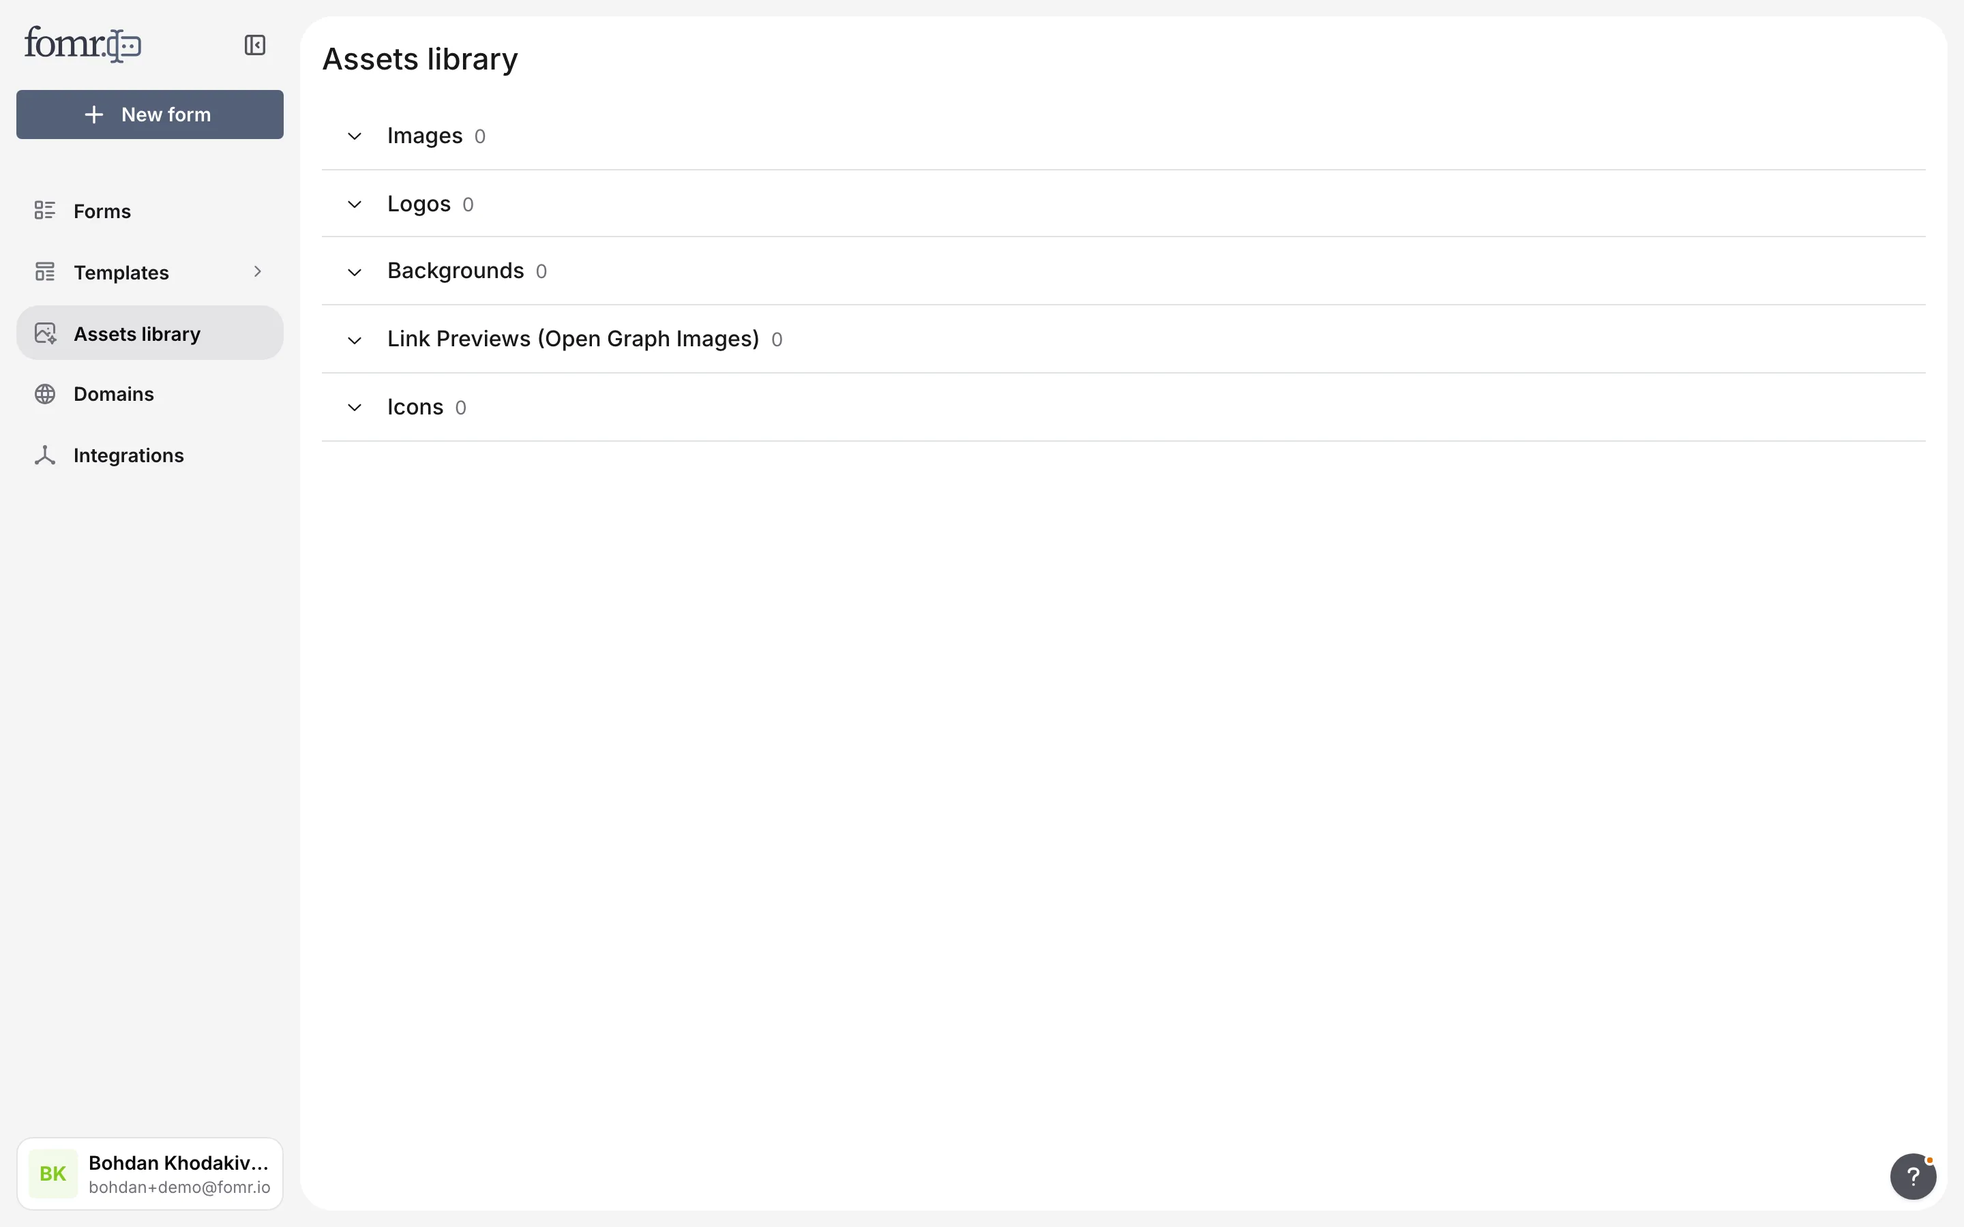Click the plus icon in New form
Screen dimensions: 1964x1227
[94, 115]
